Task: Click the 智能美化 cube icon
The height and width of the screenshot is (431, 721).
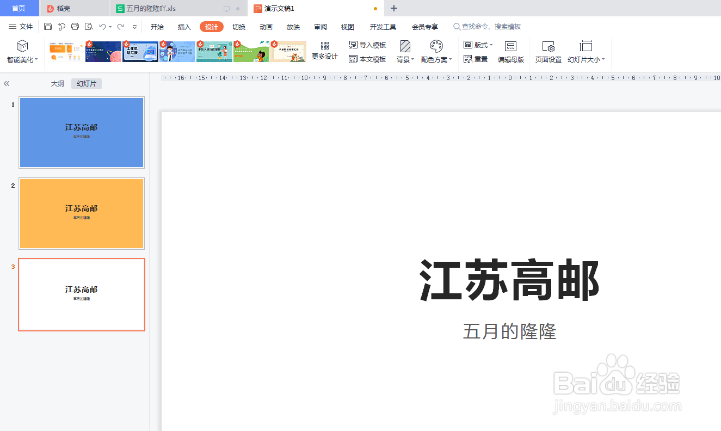Action: [22, 46]
